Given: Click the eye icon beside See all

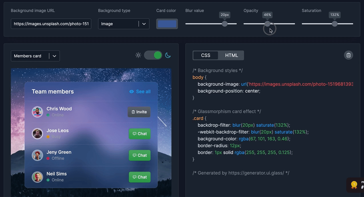Looking at the screenshot, I should click(x=131, y=92).
